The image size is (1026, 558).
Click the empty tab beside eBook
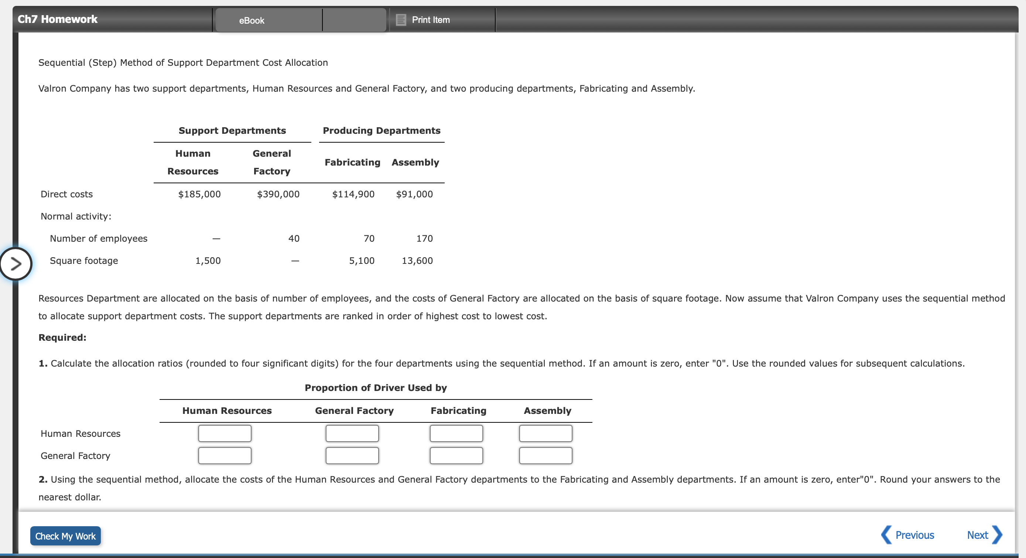click(354, 20)
